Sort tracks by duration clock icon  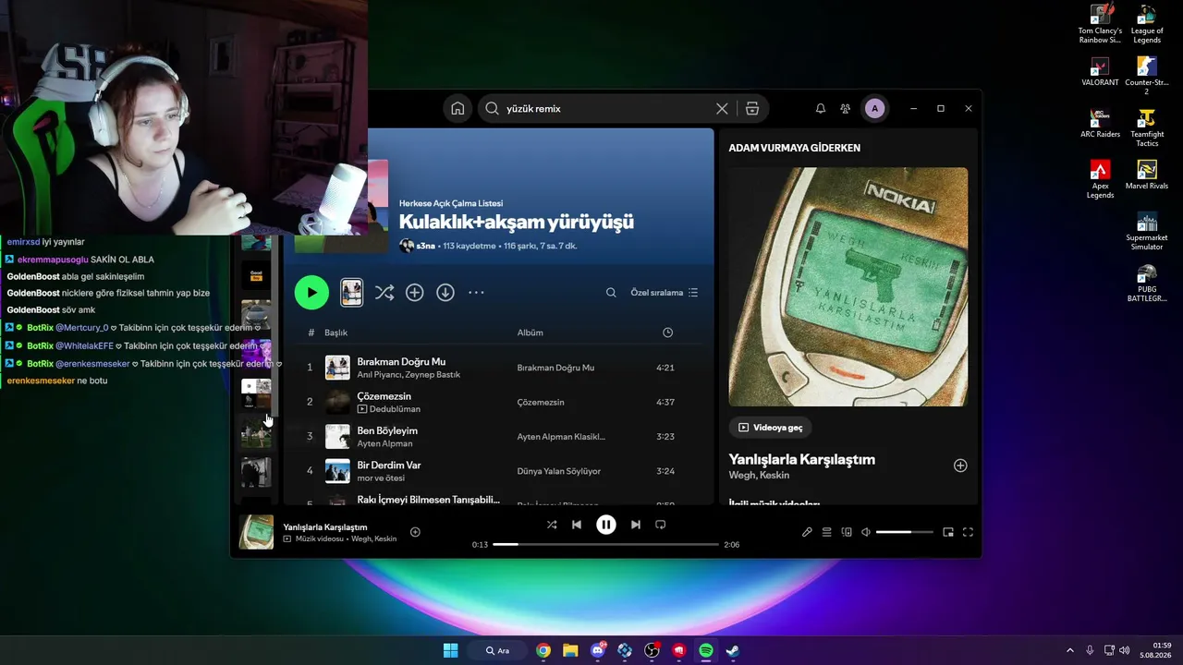[x=668, y=332]
